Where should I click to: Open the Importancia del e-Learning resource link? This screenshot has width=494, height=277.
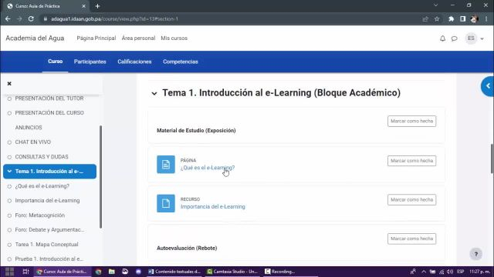click(x=213, y=207)
